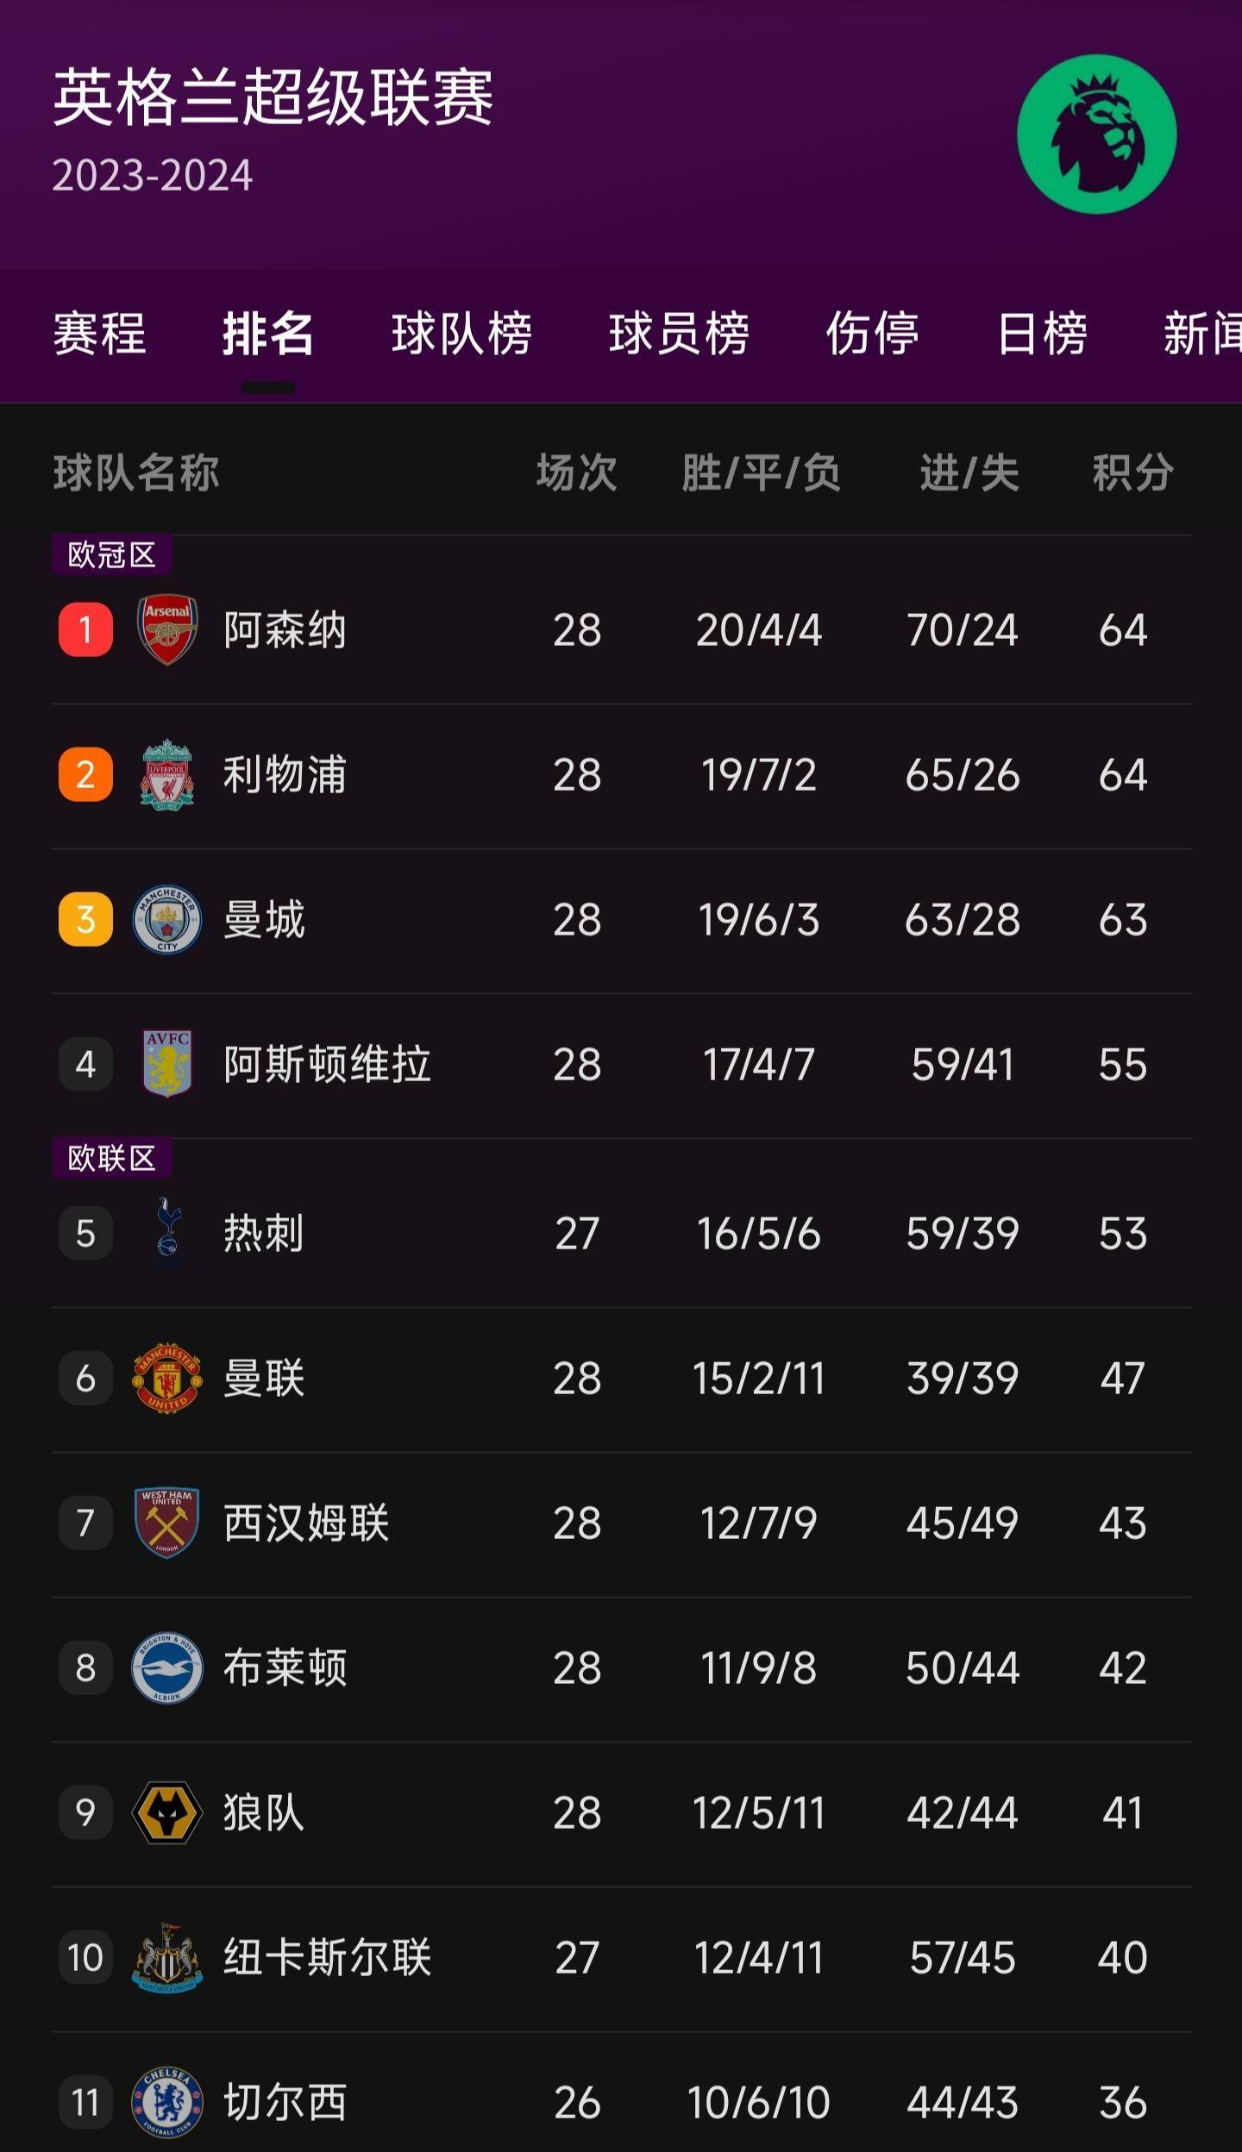Click the Liverpool club crest
This screenshot has height=2152, width=1242.
pos(166,774)
